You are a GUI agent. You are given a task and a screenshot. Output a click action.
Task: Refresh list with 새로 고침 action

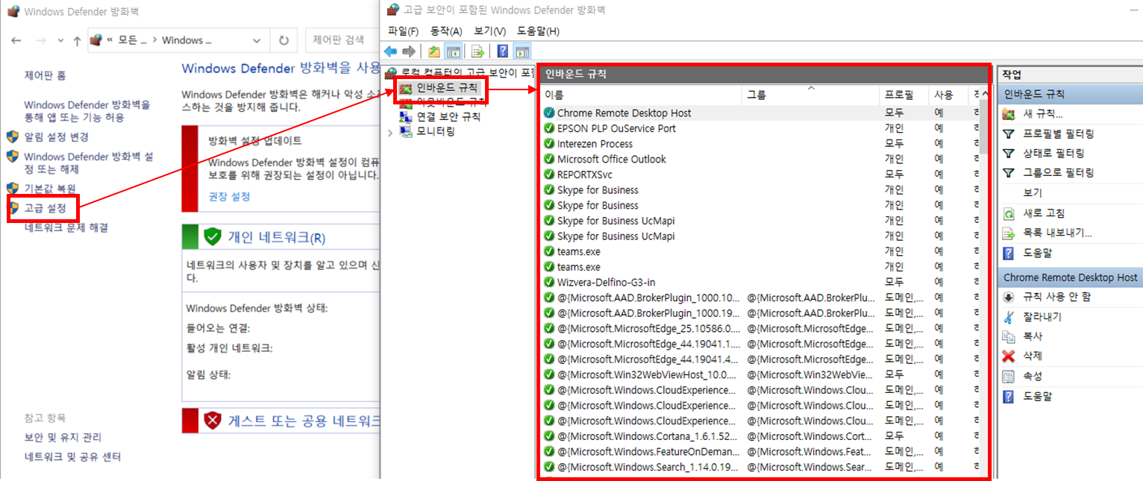point(1044,213)
